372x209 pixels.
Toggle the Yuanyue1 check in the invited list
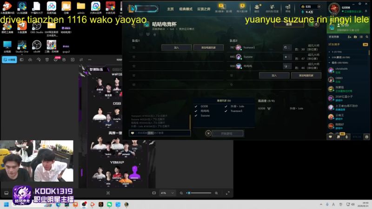pyautogui.click(x=226, y=111)
